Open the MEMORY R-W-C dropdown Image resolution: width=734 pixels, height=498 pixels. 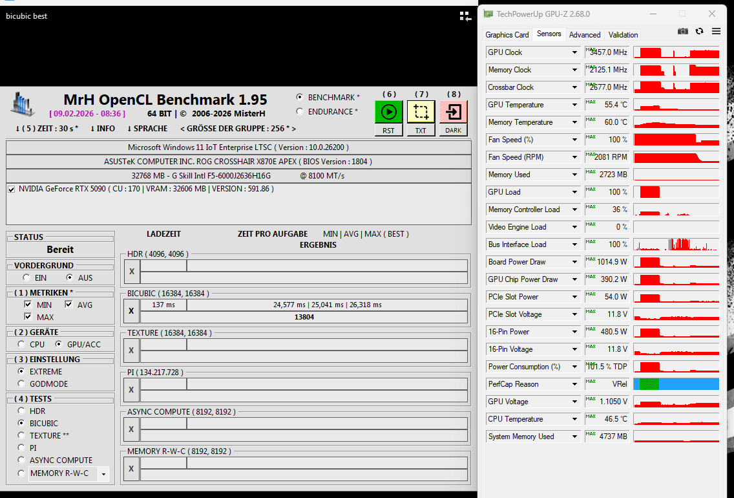[x=103, y=473]
